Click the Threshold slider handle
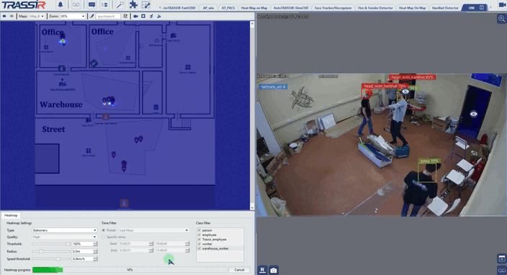This screenshot has height=275, width=507. [x=68, y=244]
